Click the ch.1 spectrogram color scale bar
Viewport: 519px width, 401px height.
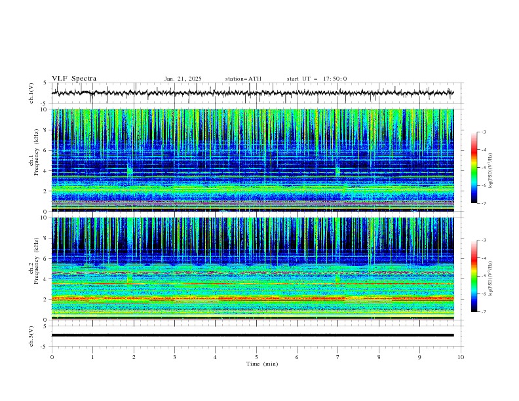pyautogui.click(x=474, y=168)
